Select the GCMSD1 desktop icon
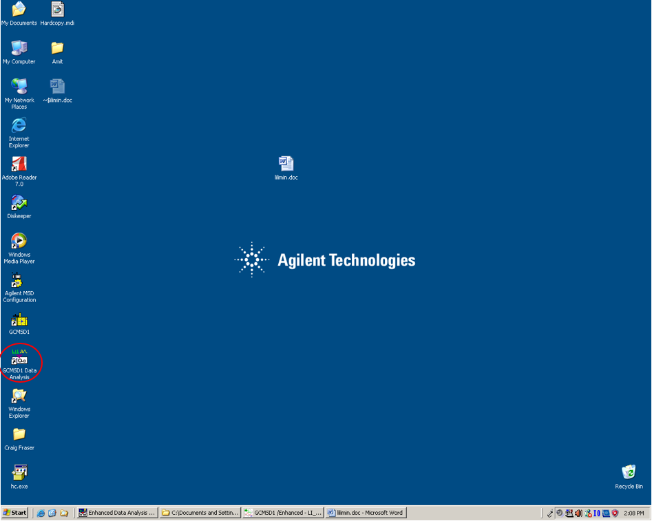Screen dimensions: 652x521 click(19, 320)
